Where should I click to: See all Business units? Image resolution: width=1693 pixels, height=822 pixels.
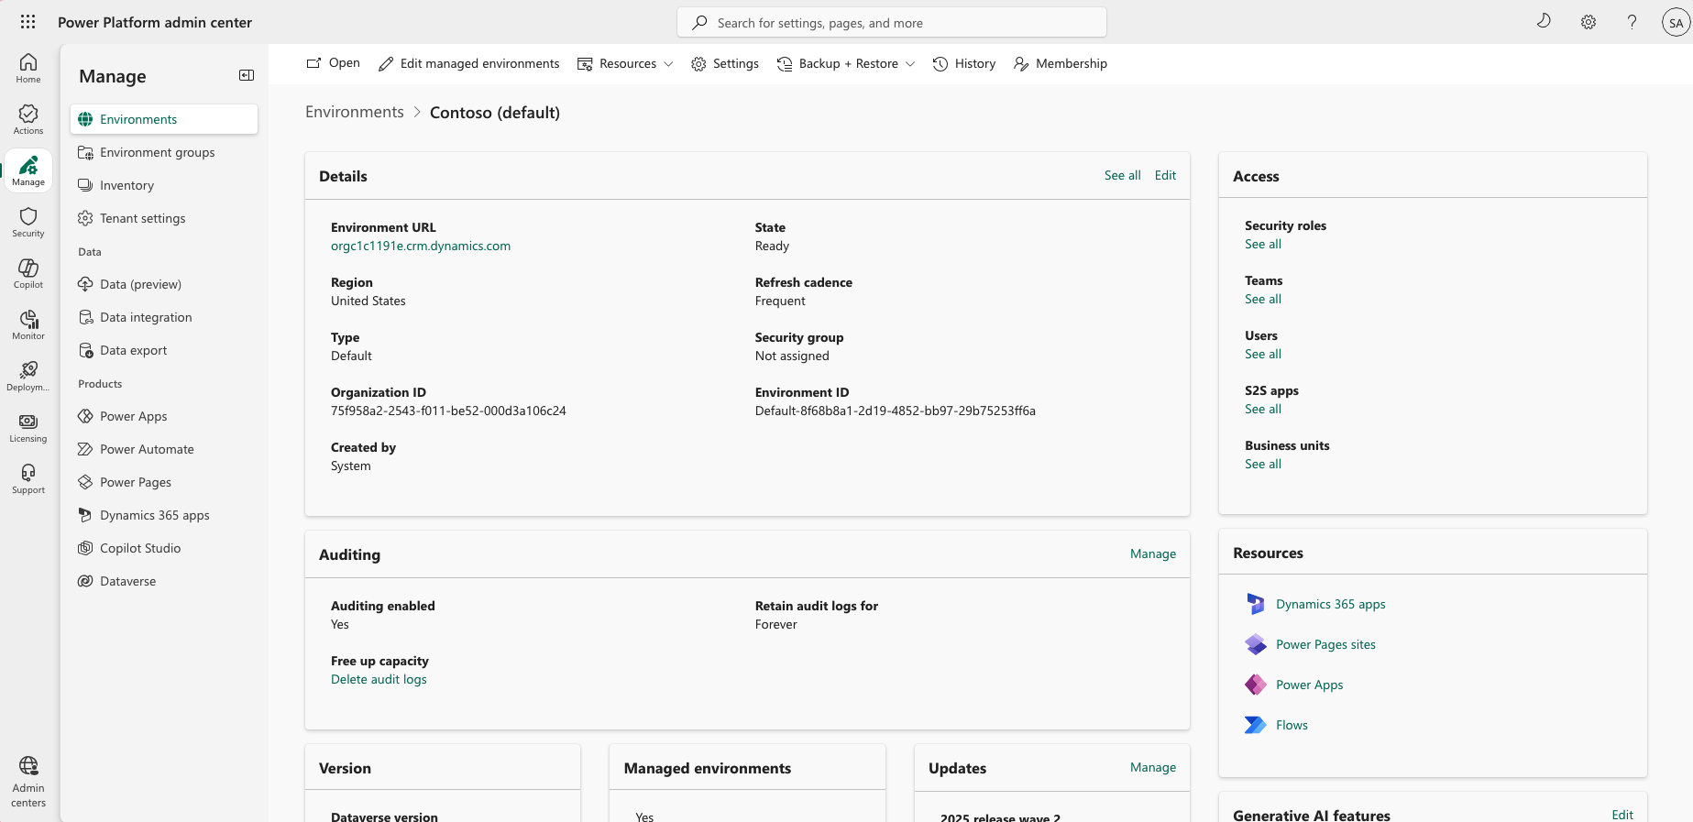1263,464
